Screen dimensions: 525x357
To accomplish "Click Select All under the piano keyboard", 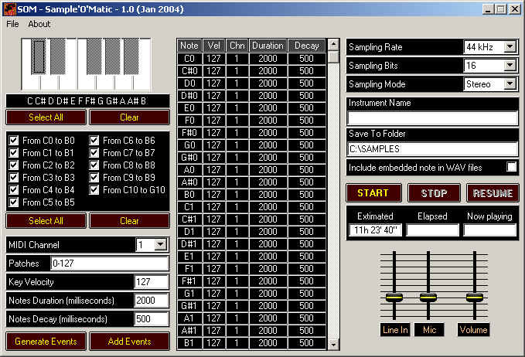I will click(46, 117).
